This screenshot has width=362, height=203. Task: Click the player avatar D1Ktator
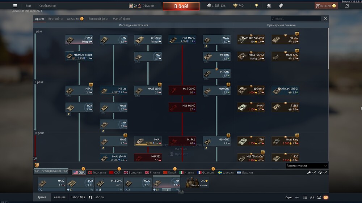pos(131,6)
